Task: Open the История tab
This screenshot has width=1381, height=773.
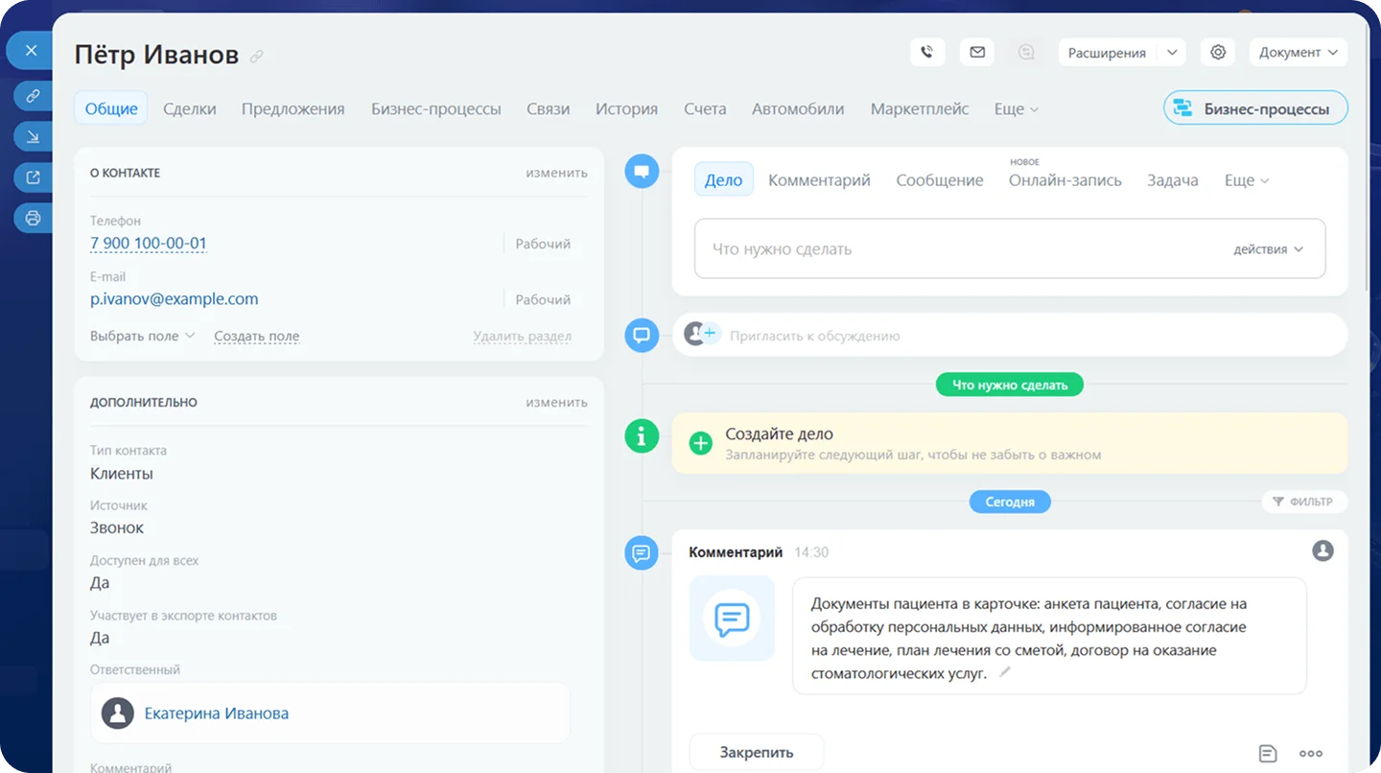Action: (x=626, y=109)
